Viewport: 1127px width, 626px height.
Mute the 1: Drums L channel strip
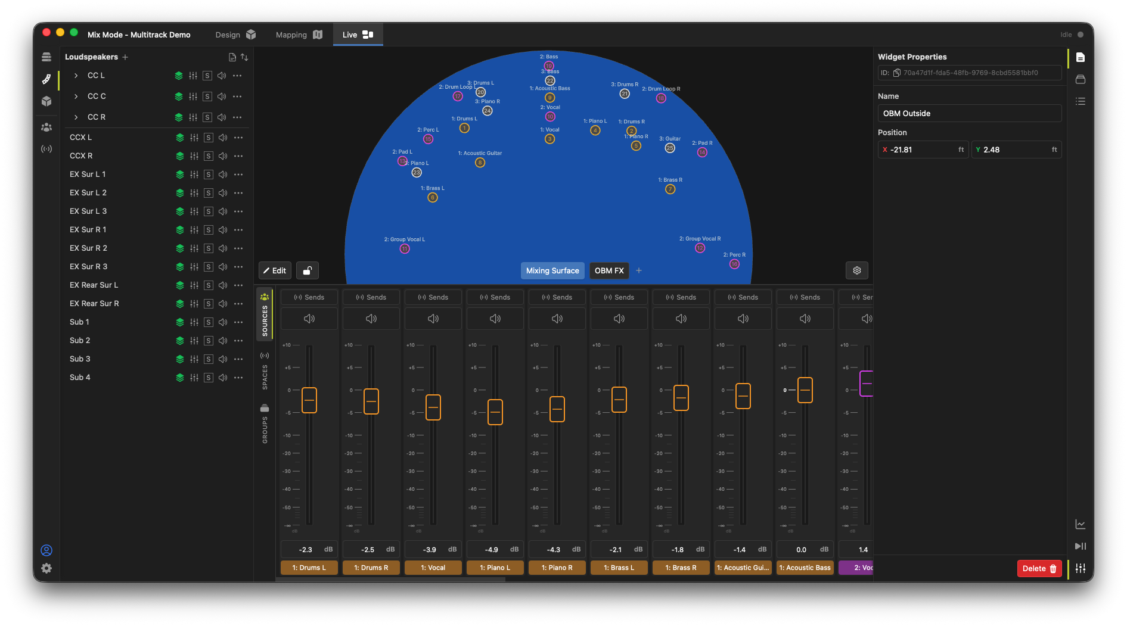309,319
